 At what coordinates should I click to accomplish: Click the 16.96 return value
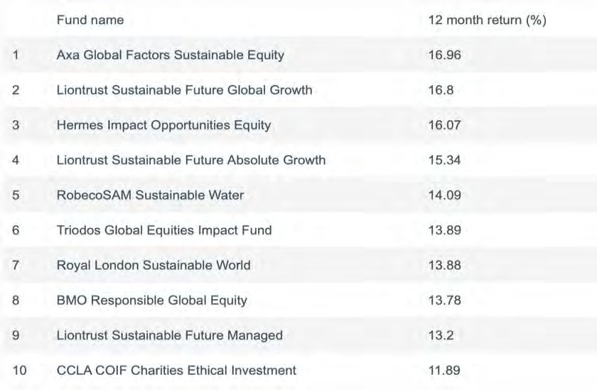coord(444,55)
